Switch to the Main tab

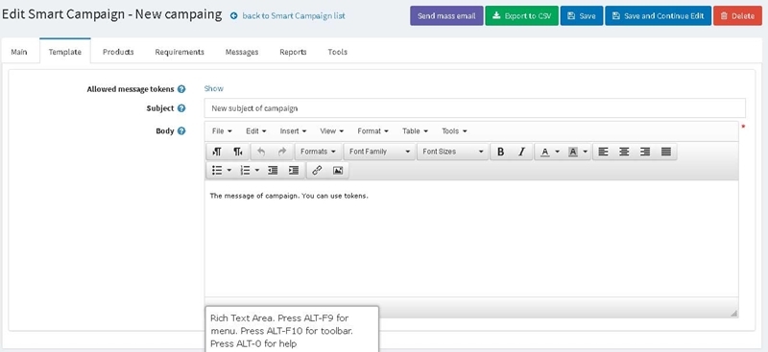tap(19, 52)
